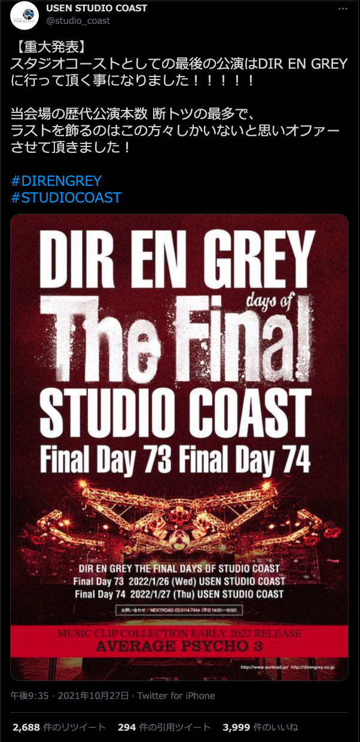Click the stage lighting truss photo area

pyautogui.click(x=179, y=517)
